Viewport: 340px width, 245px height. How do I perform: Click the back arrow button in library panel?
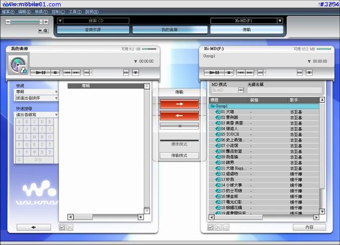[x=33, y=227]
